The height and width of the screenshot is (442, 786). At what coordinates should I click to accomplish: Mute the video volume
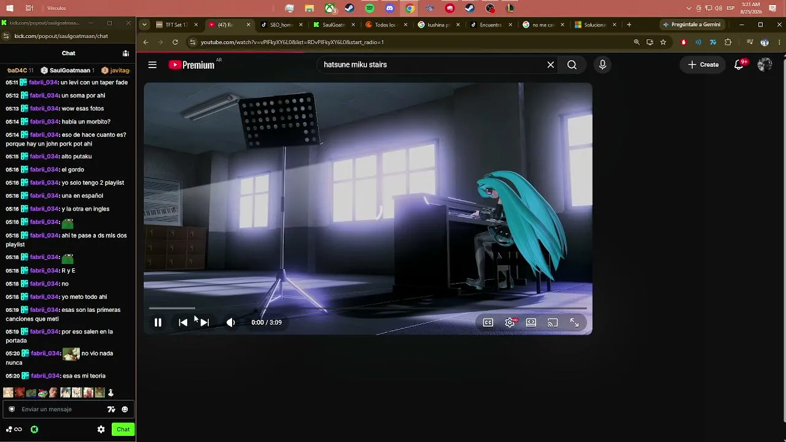231,322
